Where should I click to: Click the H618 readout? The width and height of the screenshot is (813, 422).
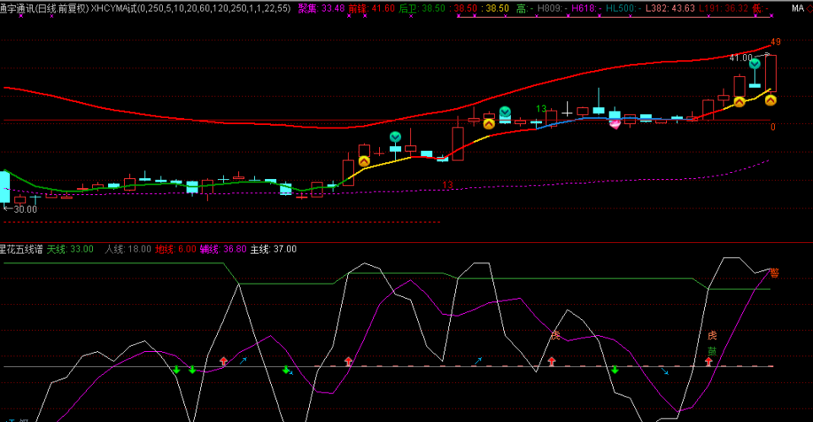587,8
